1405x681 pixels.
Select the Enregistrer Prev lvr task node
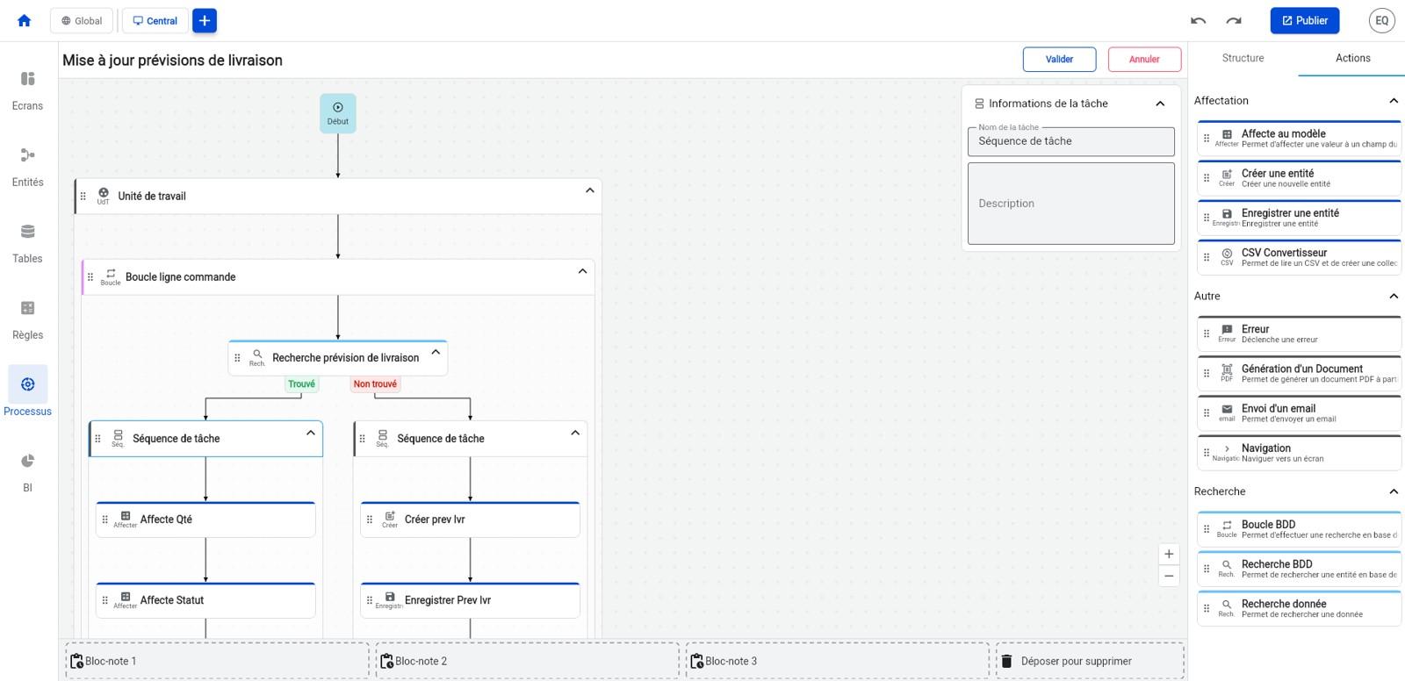[x=470, y=600]
